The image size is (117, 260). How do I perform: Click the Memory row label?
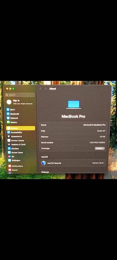pos(45,137)
